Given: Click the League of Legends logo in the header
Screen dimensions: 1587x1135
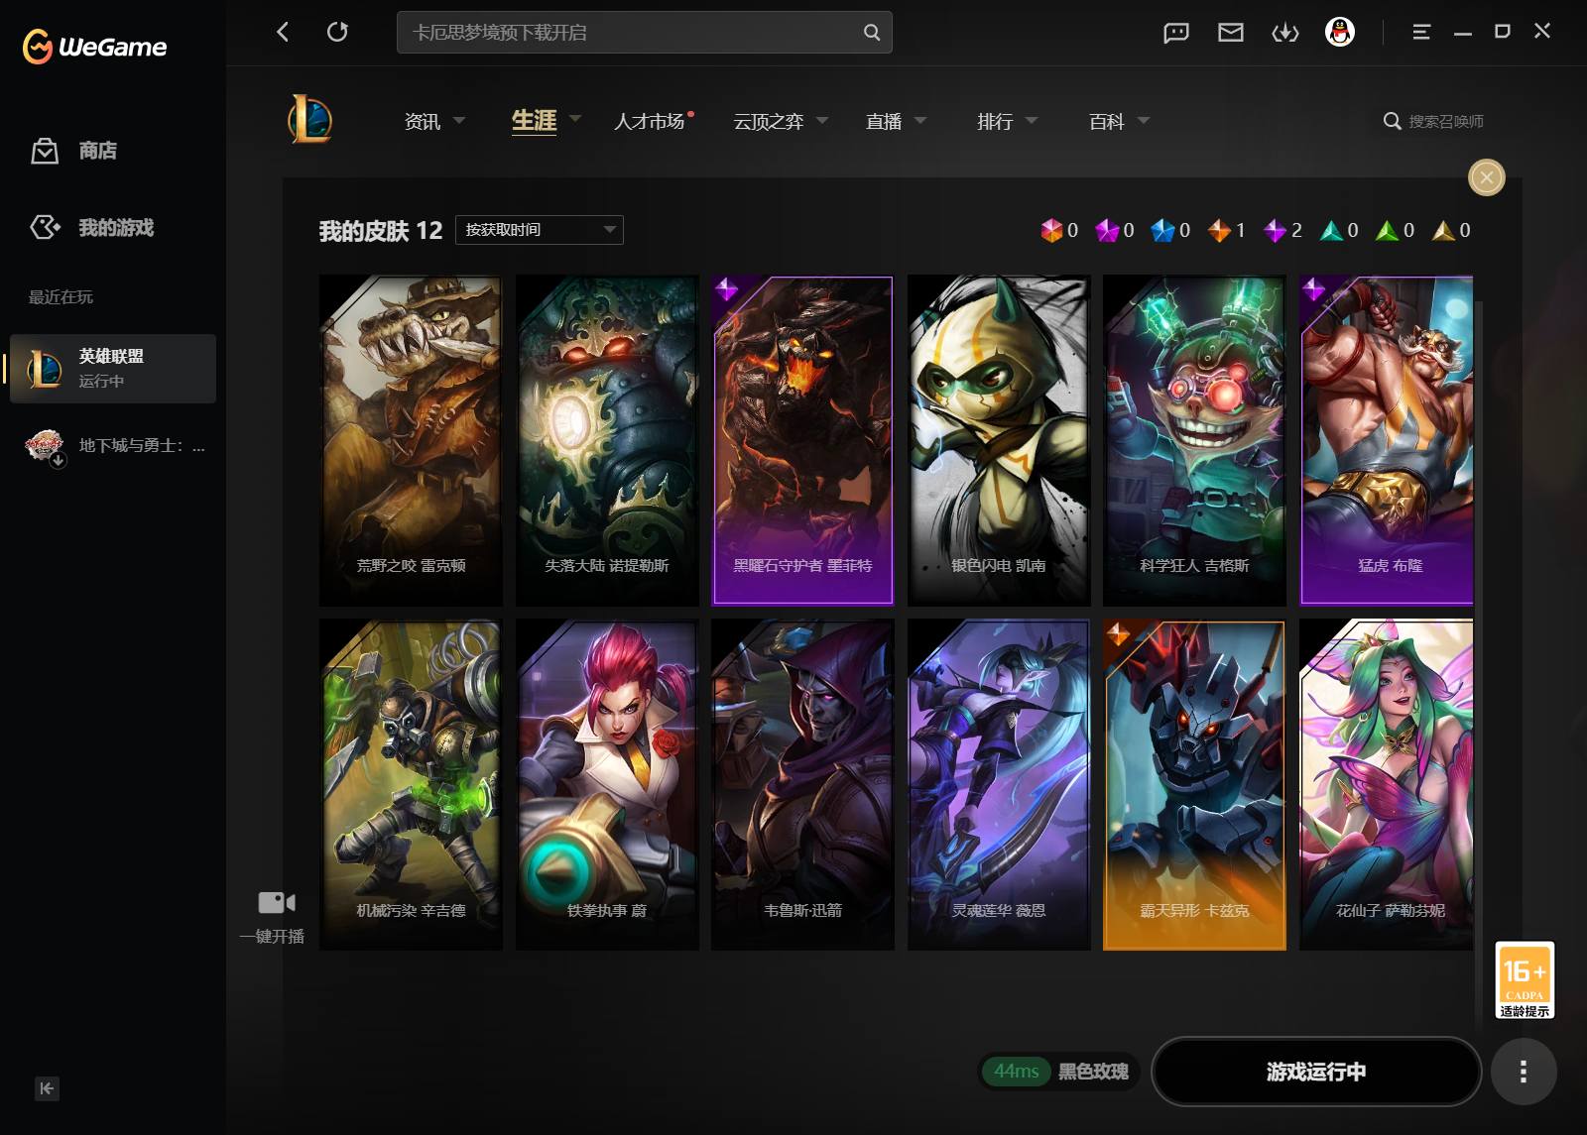Looking at the screenshot, I should click(x=310, y=120).
